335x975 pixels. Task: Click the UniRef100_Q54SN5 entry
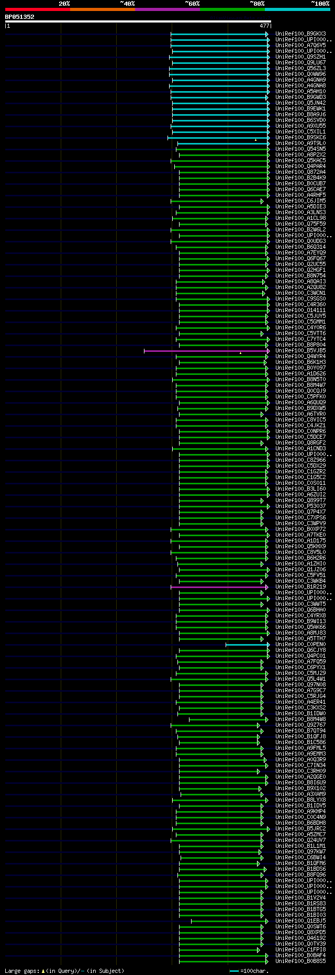click(x=300, y=149)
